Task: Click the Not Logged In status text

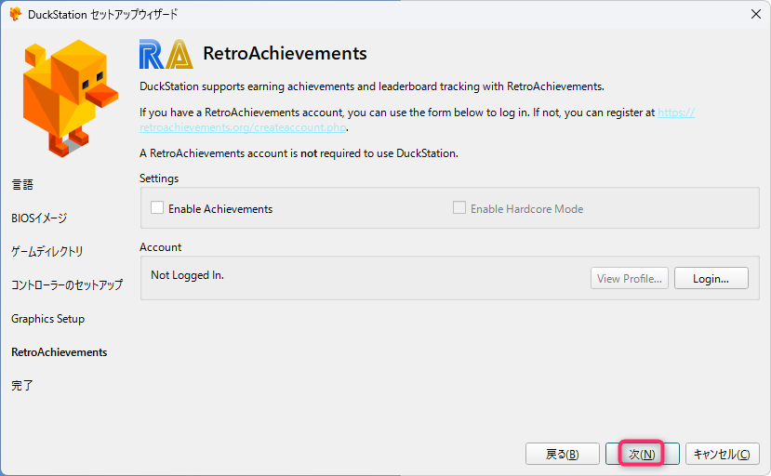Action: pyautogui.click(x=187, y=275)
